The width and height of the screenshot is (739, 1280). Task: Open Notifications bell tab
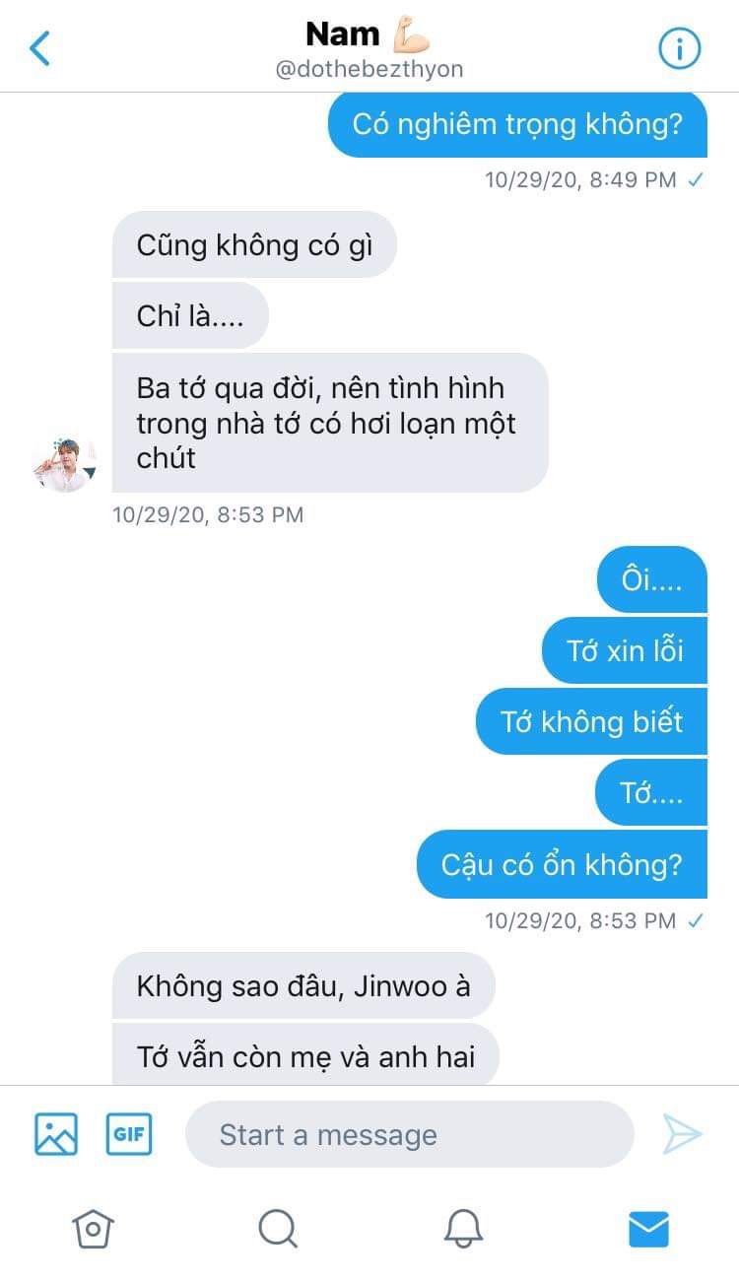[x=463, y=1229]
